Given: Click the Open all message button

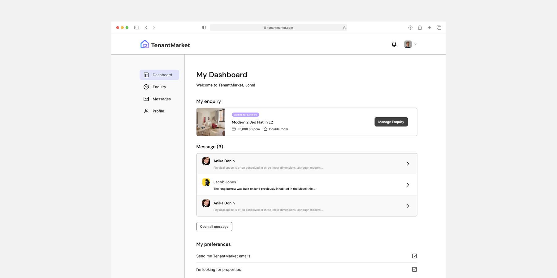Looking at the screenshot, I should 214,226.
